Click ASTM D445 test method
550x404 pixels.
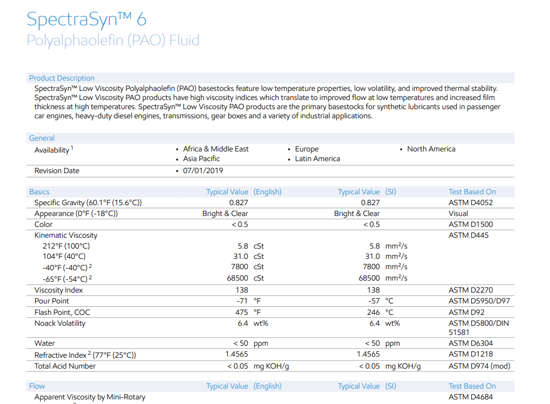tap(469, 235)
